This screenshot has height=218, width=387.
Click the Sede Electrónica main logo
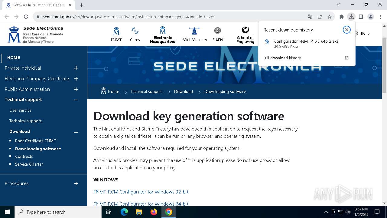(35, 35)
